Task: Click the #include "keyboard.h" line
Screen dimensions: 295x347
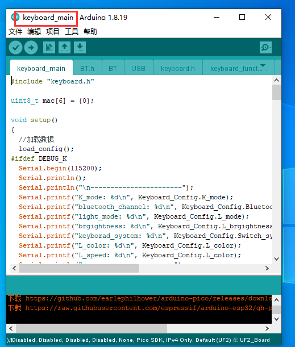Action: click(53, 81)
